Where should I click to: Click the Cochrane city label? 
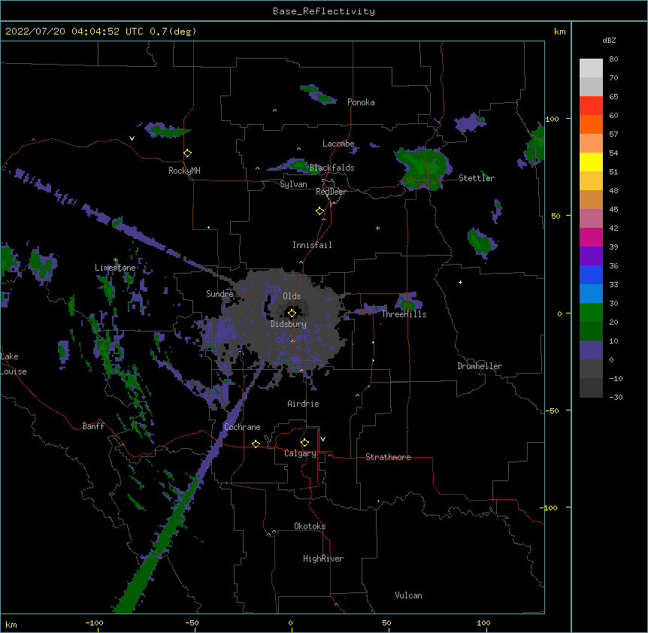pos(242,427)
